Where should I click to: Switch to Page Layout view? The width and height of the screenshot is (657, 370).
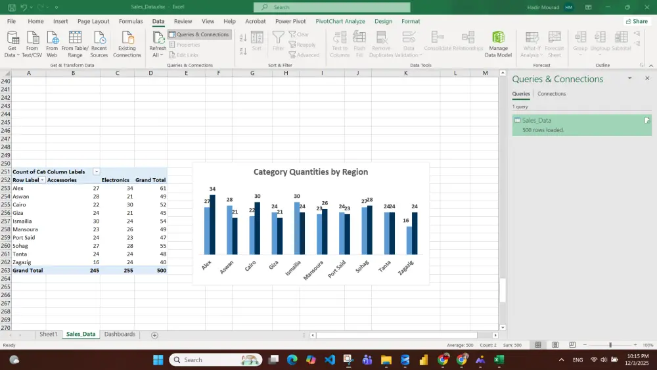click(555, 345)
